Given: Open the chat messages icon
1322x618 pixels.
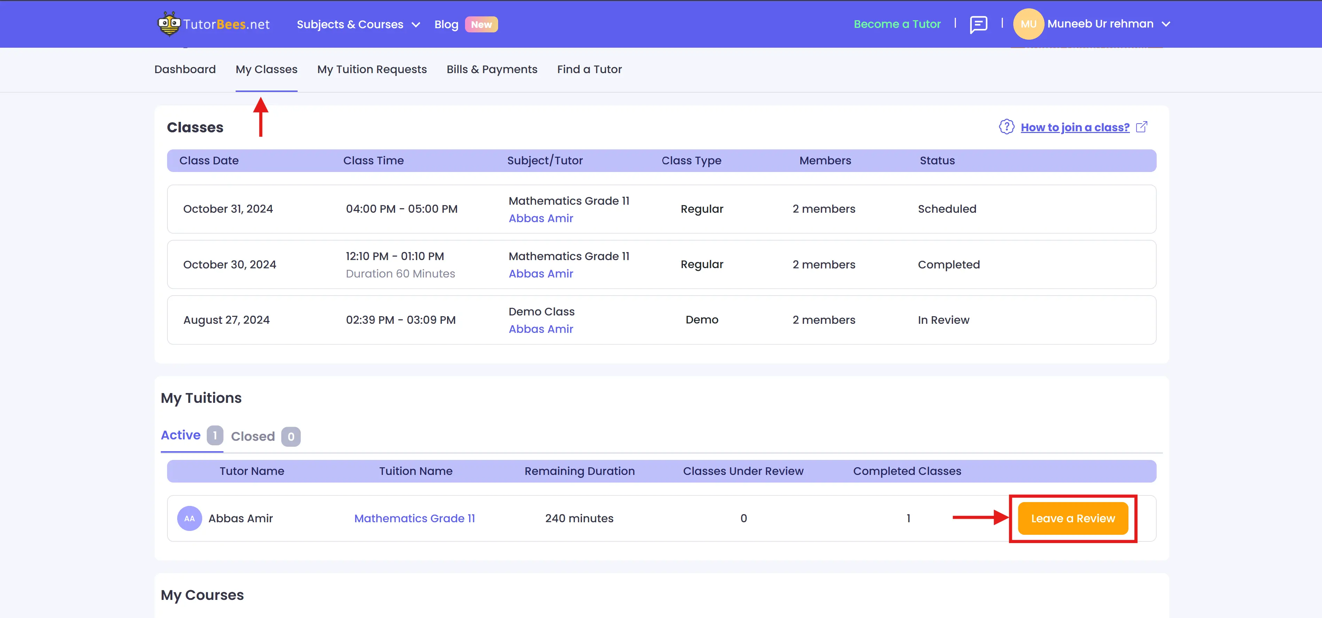Looking at the screenshot, I should point(978,24).
